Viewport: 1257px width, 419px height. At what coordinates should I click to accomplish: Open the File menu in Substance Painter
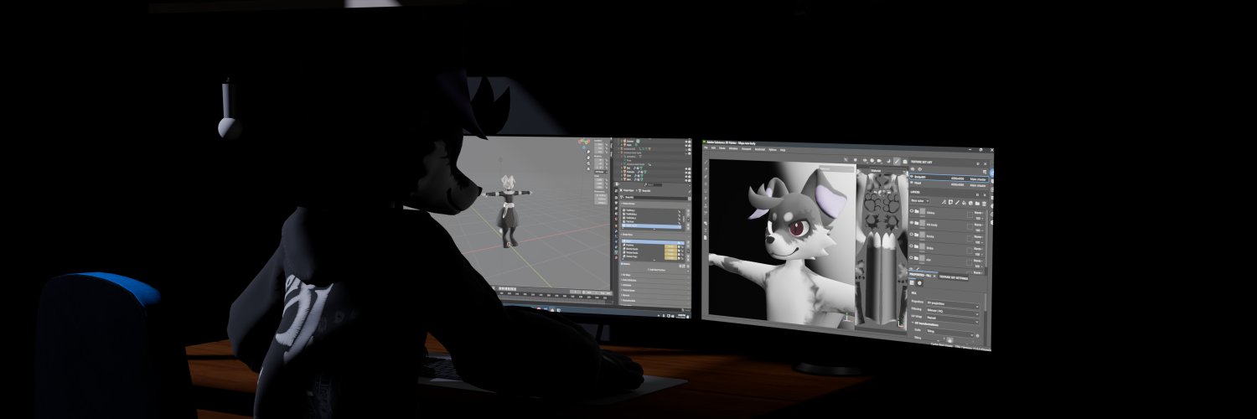tap(706, 148)
